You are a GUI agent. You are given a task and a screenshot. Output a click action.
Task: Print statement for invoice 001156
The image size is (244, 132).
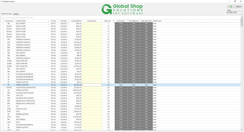point(134,64)
